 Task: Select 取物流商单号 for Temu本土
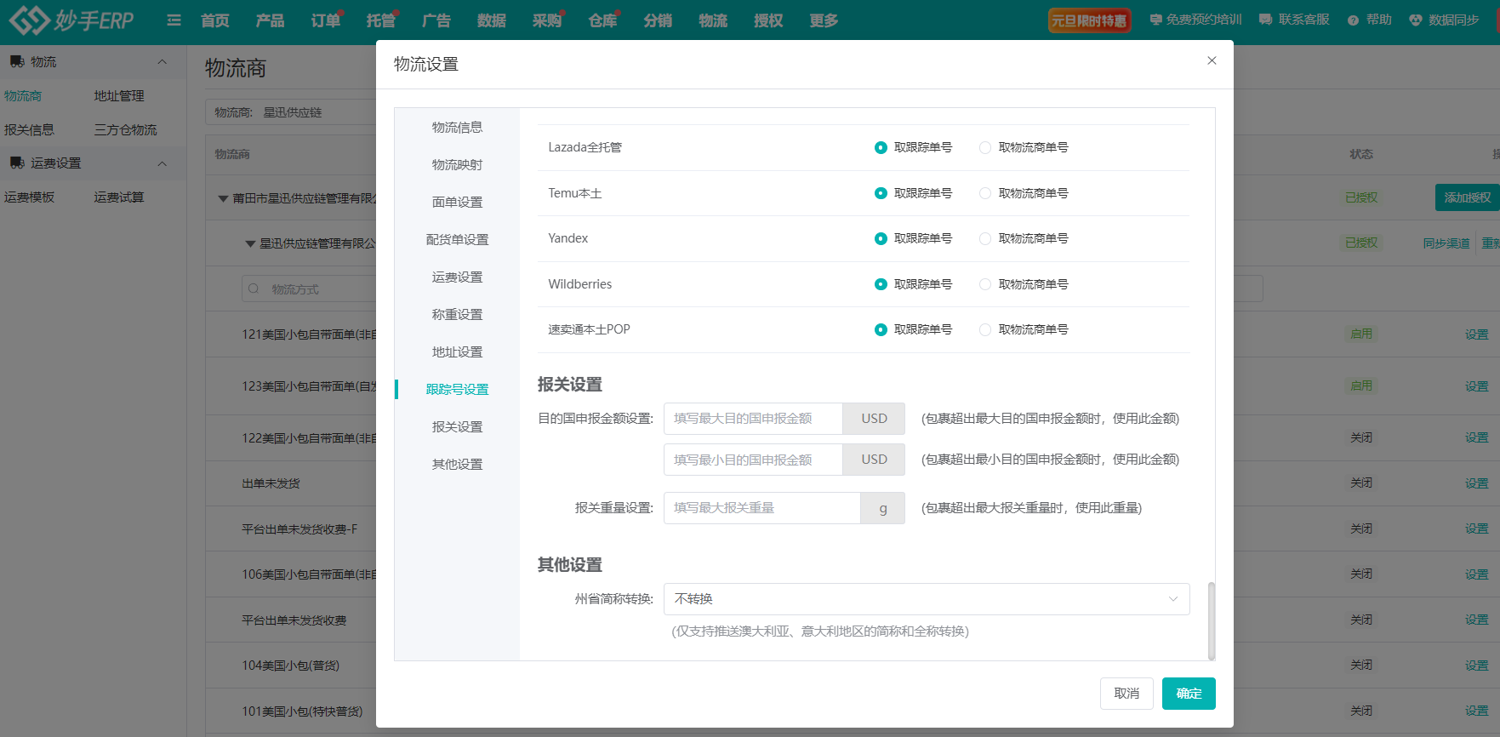(985, 193)
